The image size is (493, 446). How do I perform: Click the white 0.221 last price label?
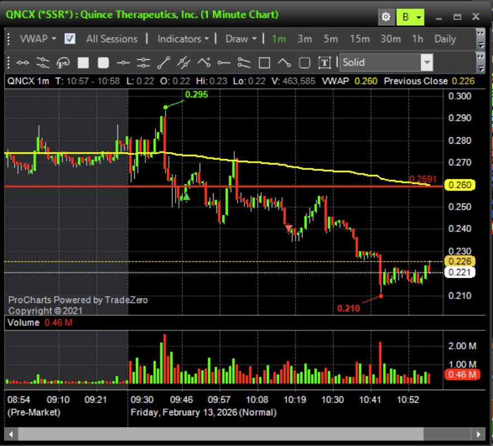(459, 272)
